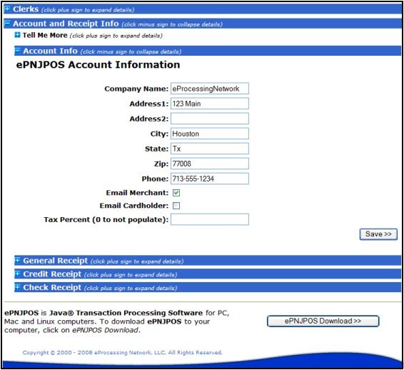Click the ePNJPOS Download >> button

(323, 321)
